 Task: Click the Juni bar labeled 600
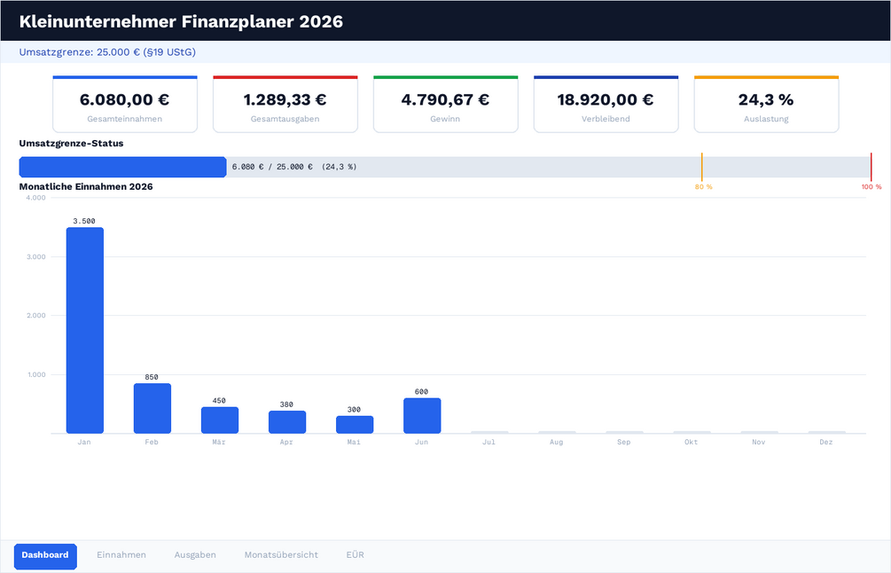(422, 415)
